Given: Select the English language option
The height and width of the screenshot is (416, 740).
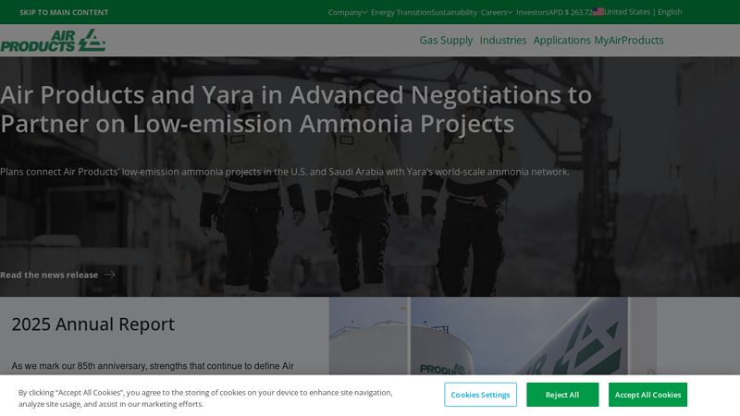Looking at the screenshot, I should [670, 12].
